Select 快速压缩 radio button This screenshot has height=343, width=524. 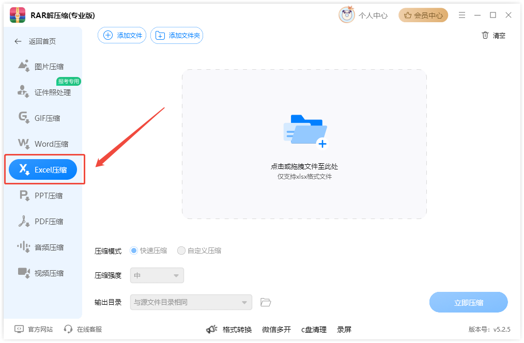pos(134,251)
